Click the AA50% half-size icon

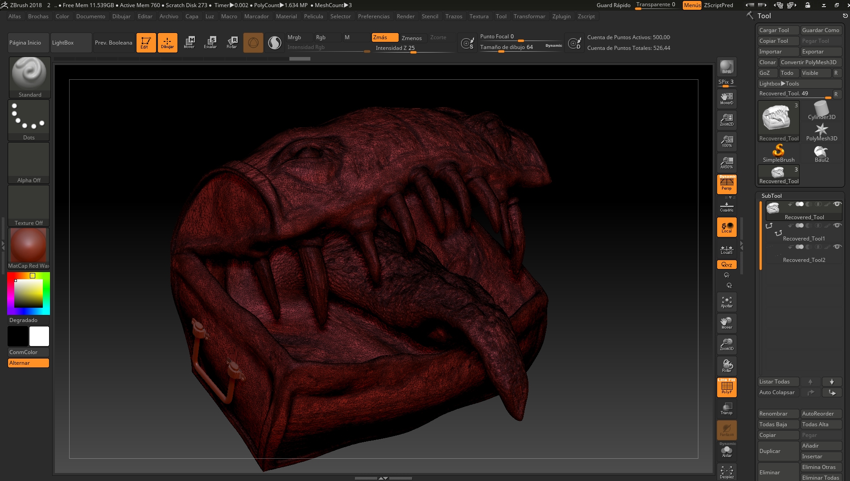point(726,163)
